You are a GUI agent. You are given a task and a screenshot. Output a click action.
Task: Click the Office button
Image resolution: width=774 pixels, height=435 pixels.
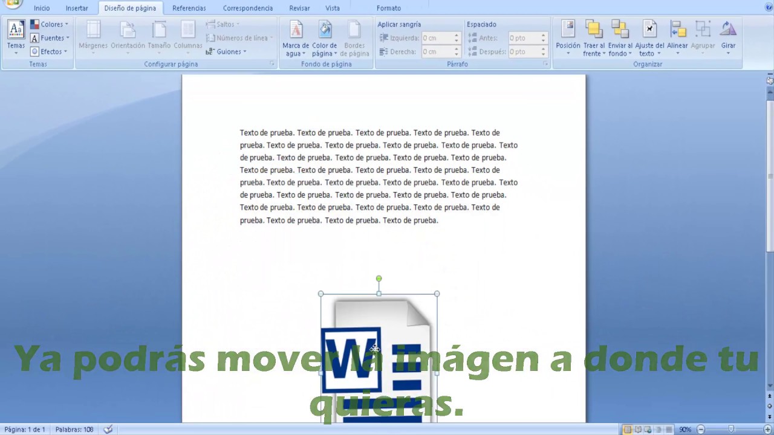(x=13, y=4)
